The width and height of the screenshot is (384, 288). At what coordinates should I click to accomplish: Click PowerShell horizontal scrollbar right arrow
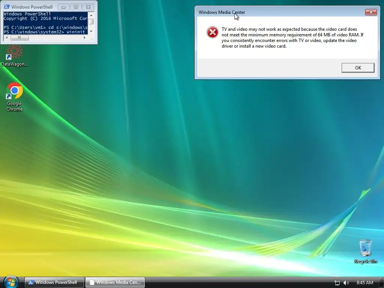click(85, 38)
